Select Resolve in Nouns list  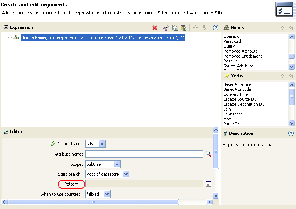(x=231, y=61)
